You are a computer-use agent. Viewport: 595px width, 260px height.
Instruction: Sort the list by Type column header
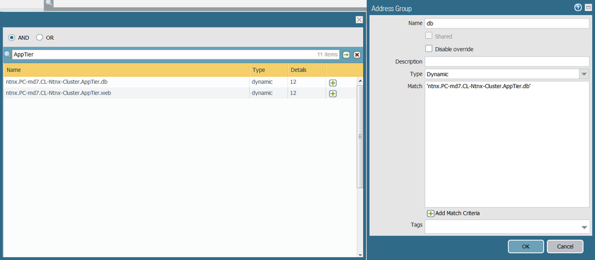(268, 70)
